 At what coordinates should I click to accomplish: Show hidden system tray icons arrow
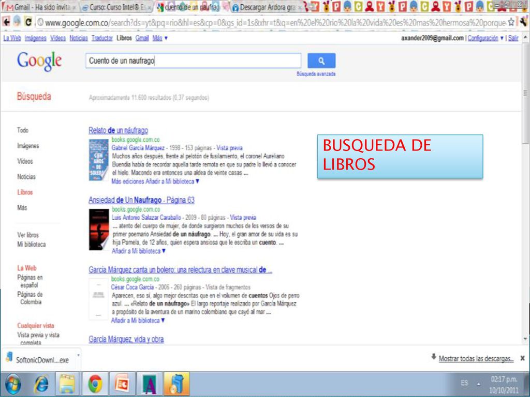[479, 384]
